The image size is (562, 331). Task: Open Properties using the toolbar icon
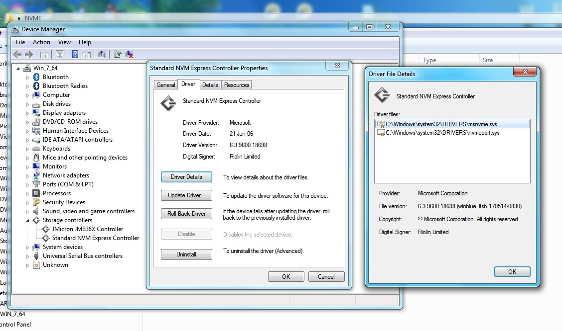[58, 54]
